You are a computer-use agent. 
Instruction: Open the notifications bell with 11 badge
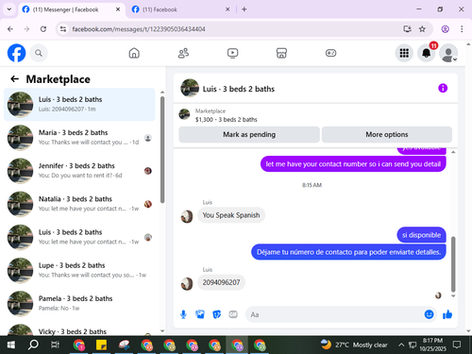427,53
